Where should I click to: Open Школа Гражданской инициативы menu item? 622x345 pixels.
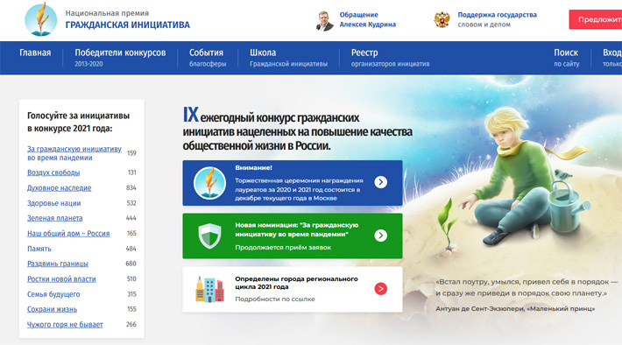click(288, 58)
